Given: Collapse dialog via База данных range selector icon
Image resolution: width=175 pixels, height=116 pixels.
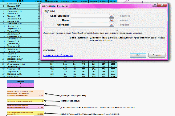Looking at the screenshot, I should pyautogui.click(x=112, y=16).
